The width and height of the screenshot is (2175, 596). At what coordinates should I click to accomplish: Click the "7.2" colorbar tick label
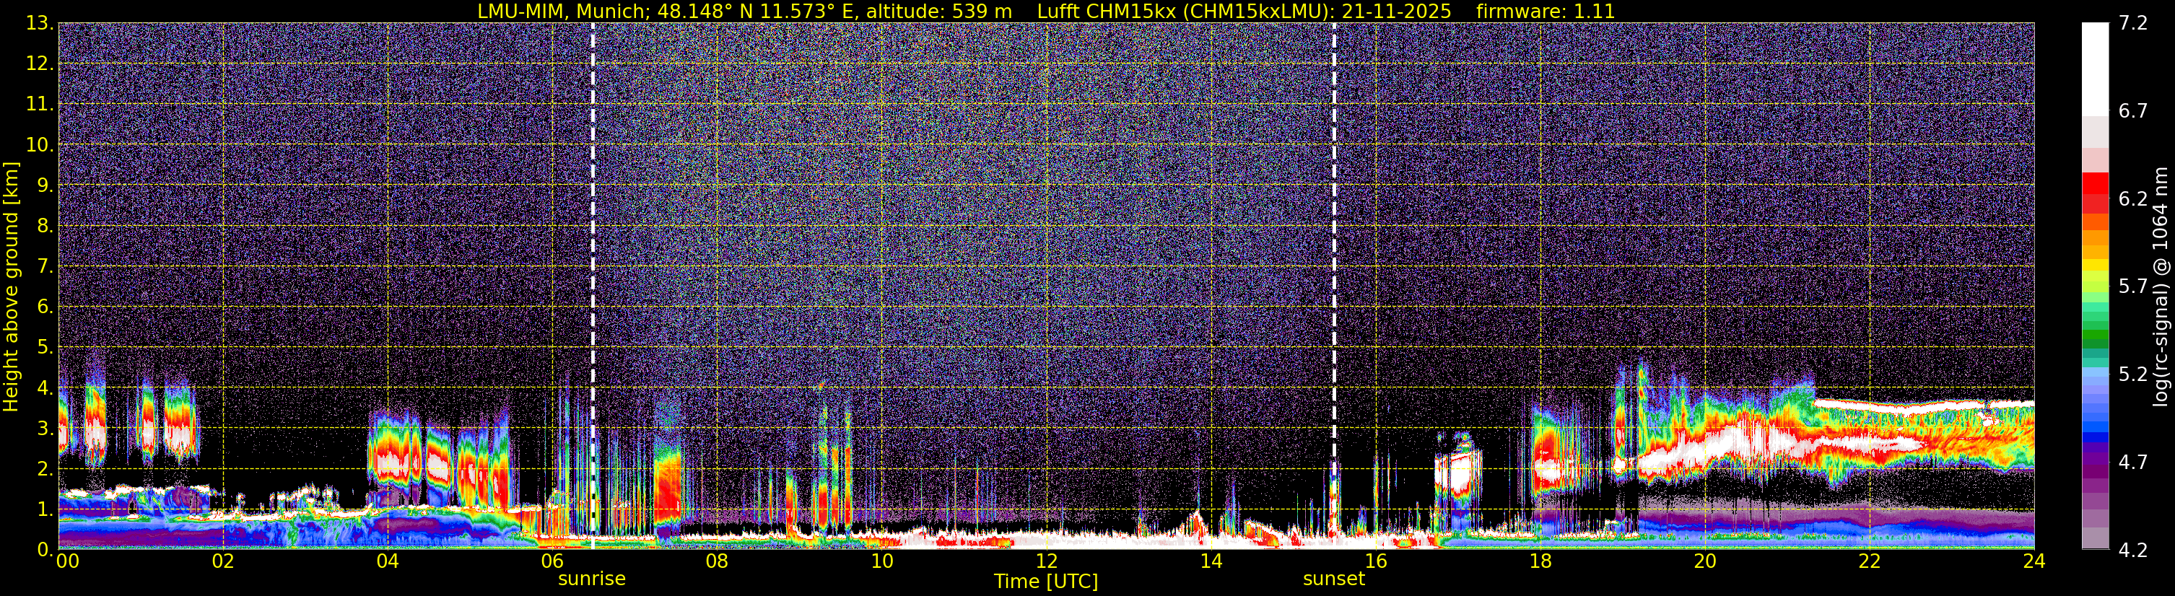click(x=2133, y=24)
